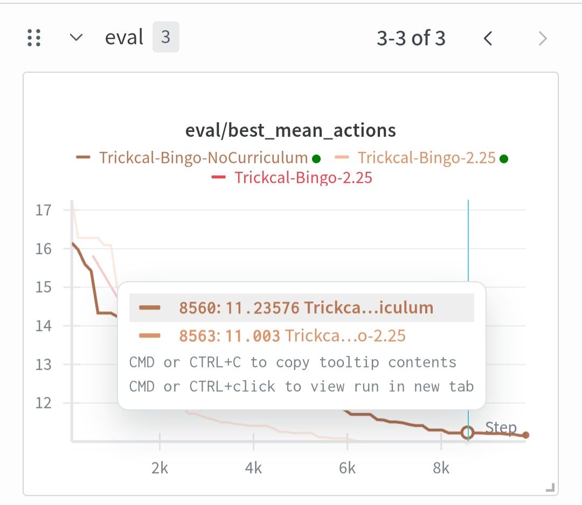
Task: Click the eval/best_mean_actions chart title
Action: tap(290, 130)
